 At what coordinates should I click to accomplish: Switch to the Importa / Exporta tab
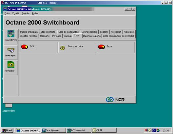tap(92, 36)
